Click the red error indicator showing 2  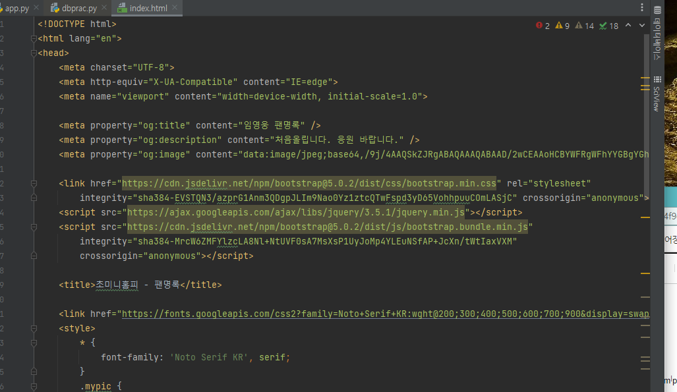(543, 26)
